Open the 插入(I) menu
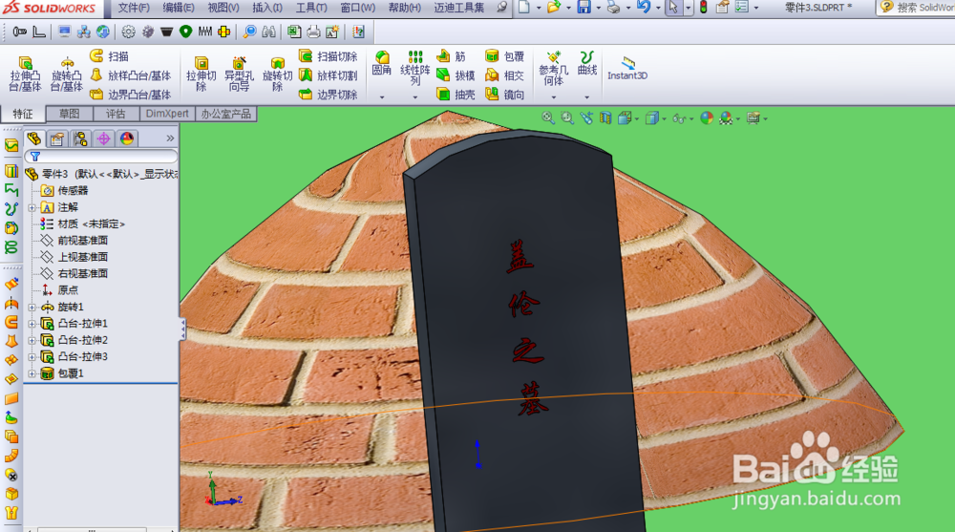Screen dimensions: 955x532 (x=267, y=8)
